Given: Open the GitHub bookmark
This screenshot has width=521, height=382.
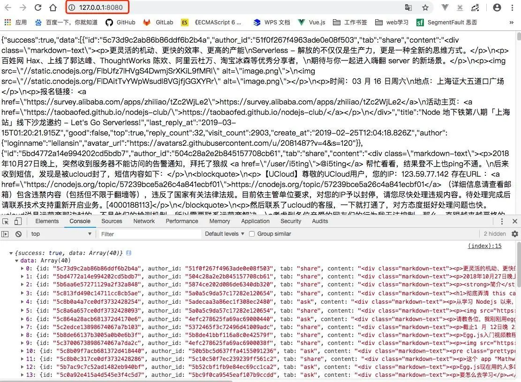Looking at the screenshot, I should [120, 22].
